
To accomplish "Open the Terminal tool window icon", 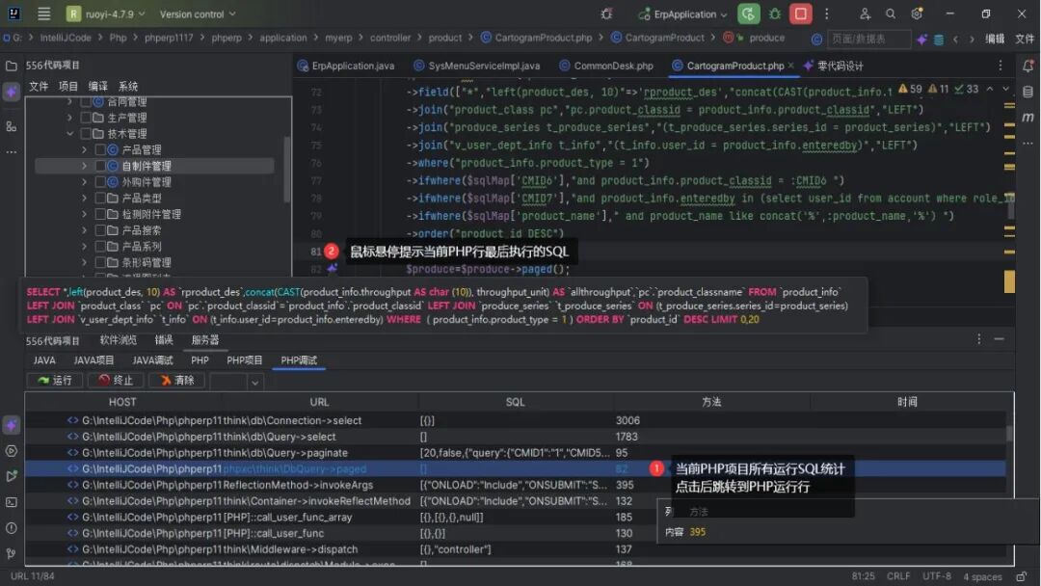I will 12,502.
